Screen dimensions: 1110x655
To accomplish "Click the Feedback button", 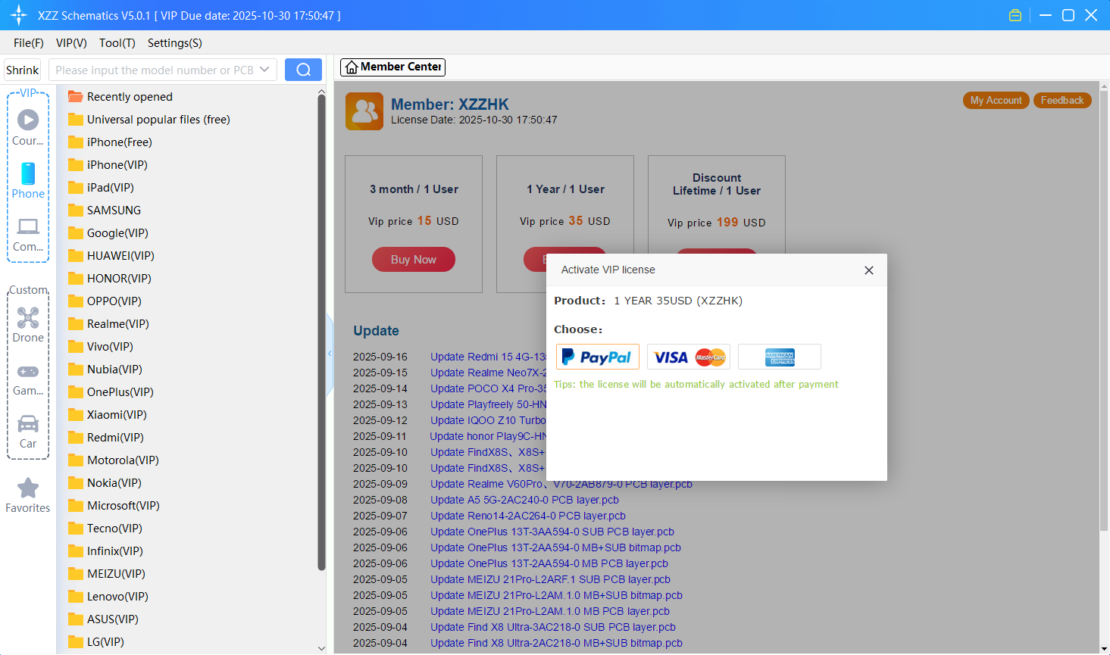I will (1062, 100).
